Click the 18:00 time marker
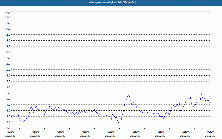 coord(160,132)
